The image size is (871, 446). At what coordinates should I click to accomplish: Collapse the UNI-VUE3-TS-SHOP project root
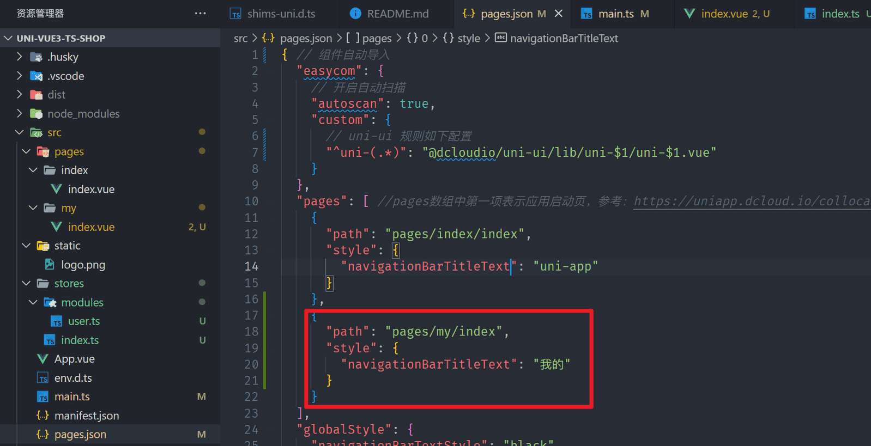(x=8, y=38)
